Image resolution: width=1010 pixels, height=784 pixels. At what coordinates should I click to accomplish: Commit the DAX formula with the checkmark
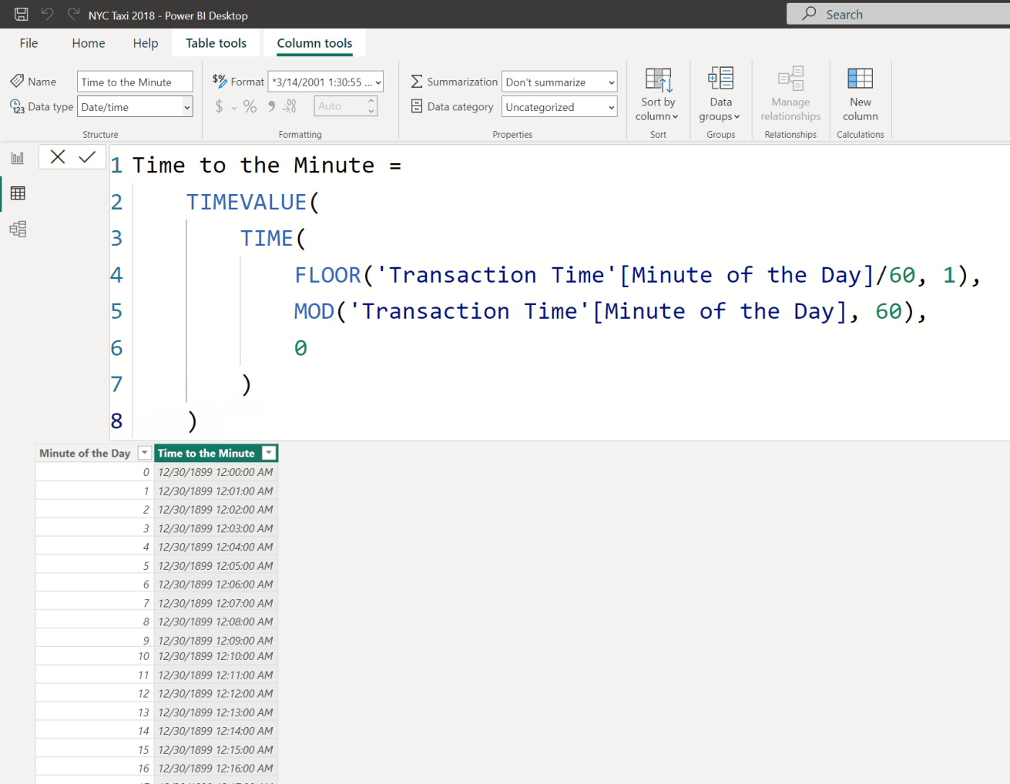[87, 156]
